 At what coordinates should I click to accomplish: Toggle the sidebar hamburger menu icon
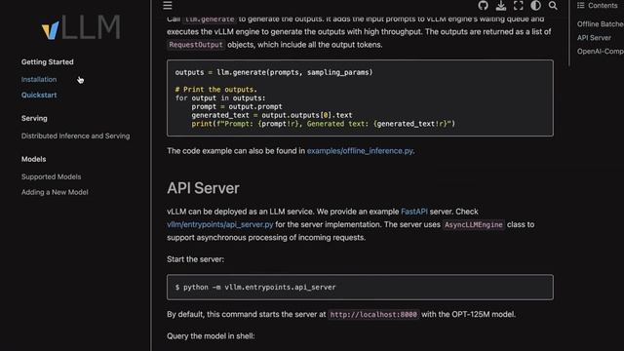168,5
